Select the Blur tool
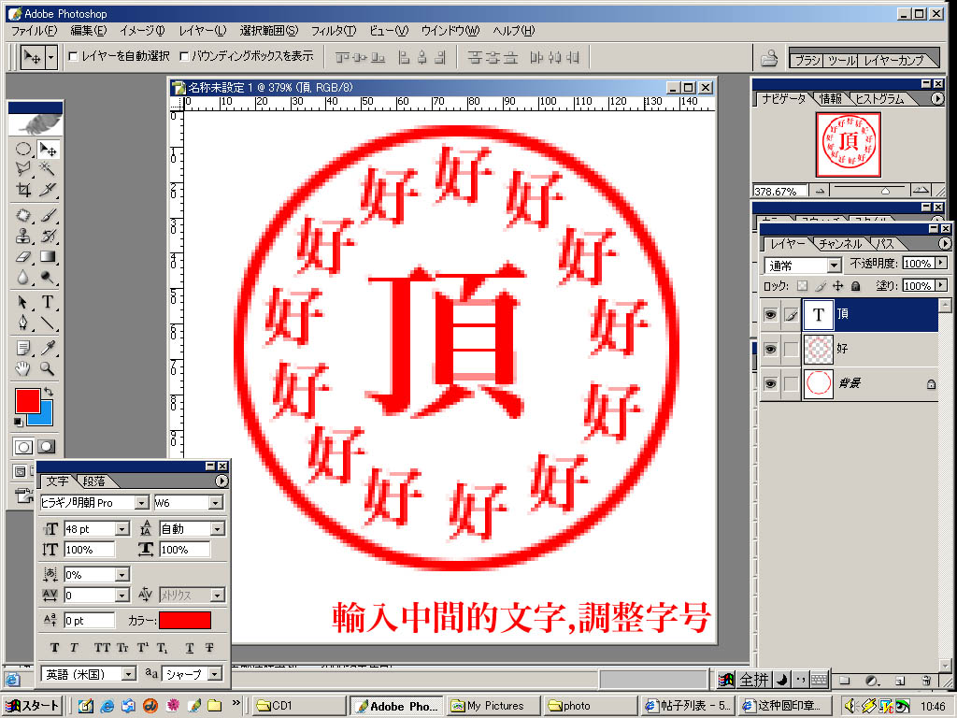 23,277
